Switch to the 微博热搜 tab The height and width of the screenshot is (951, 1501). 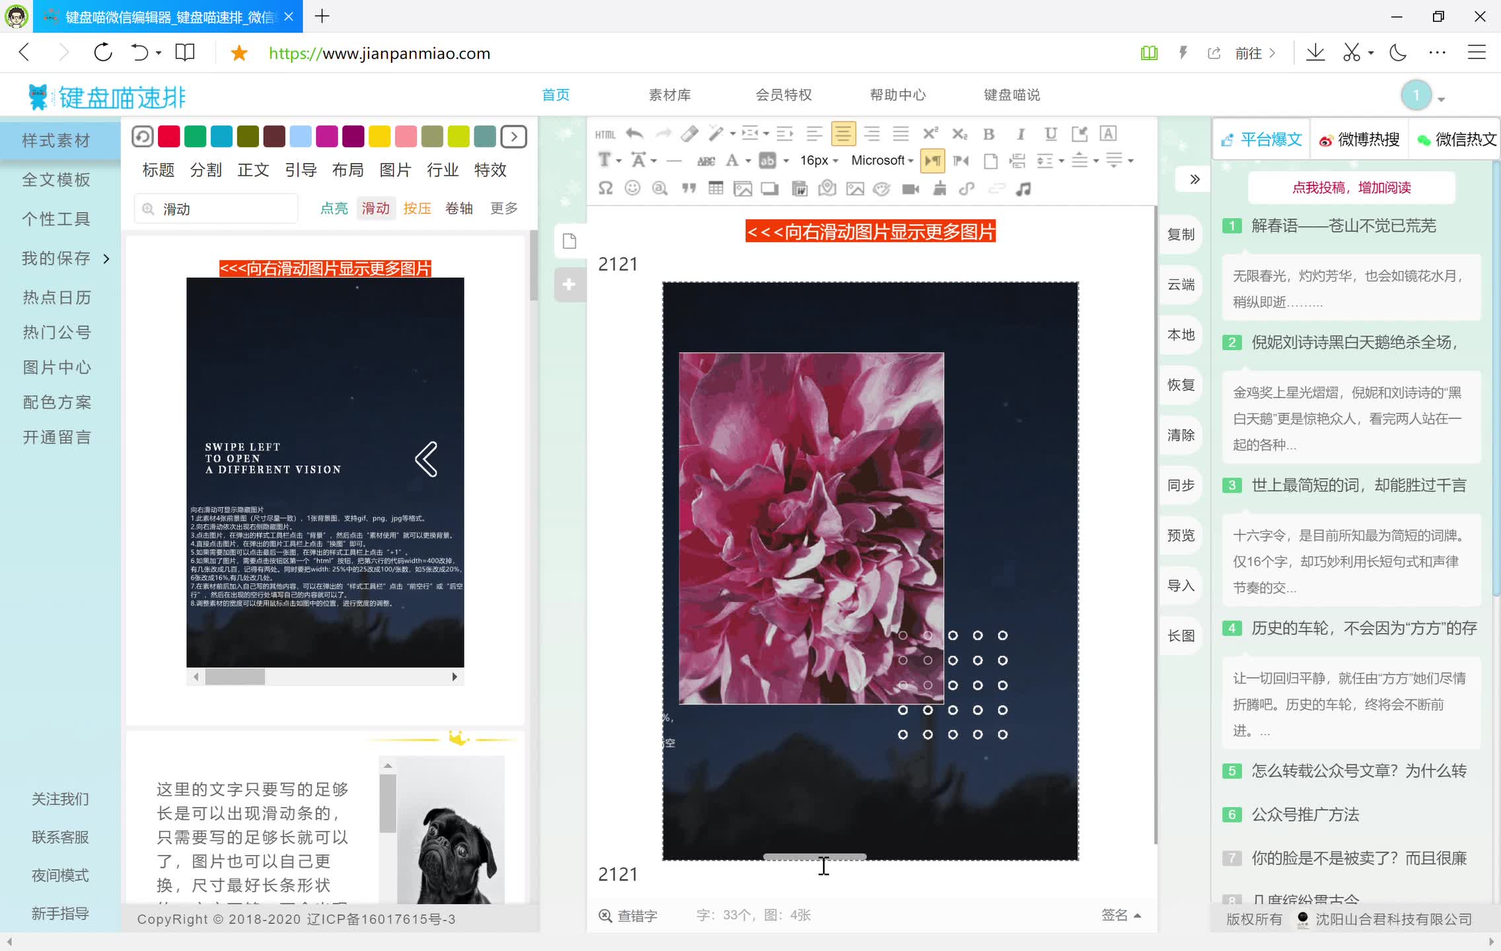click(x=1360, y=139)
